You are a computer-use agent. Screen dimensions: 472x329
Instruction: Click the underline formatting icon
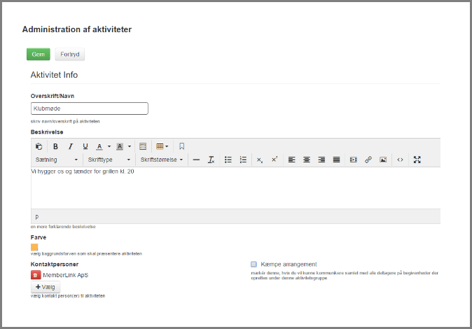click(85, 146)
